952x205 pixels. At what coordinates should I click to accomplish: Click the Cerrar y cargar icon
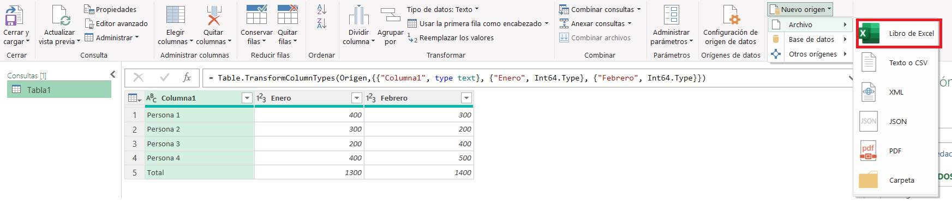14,15
